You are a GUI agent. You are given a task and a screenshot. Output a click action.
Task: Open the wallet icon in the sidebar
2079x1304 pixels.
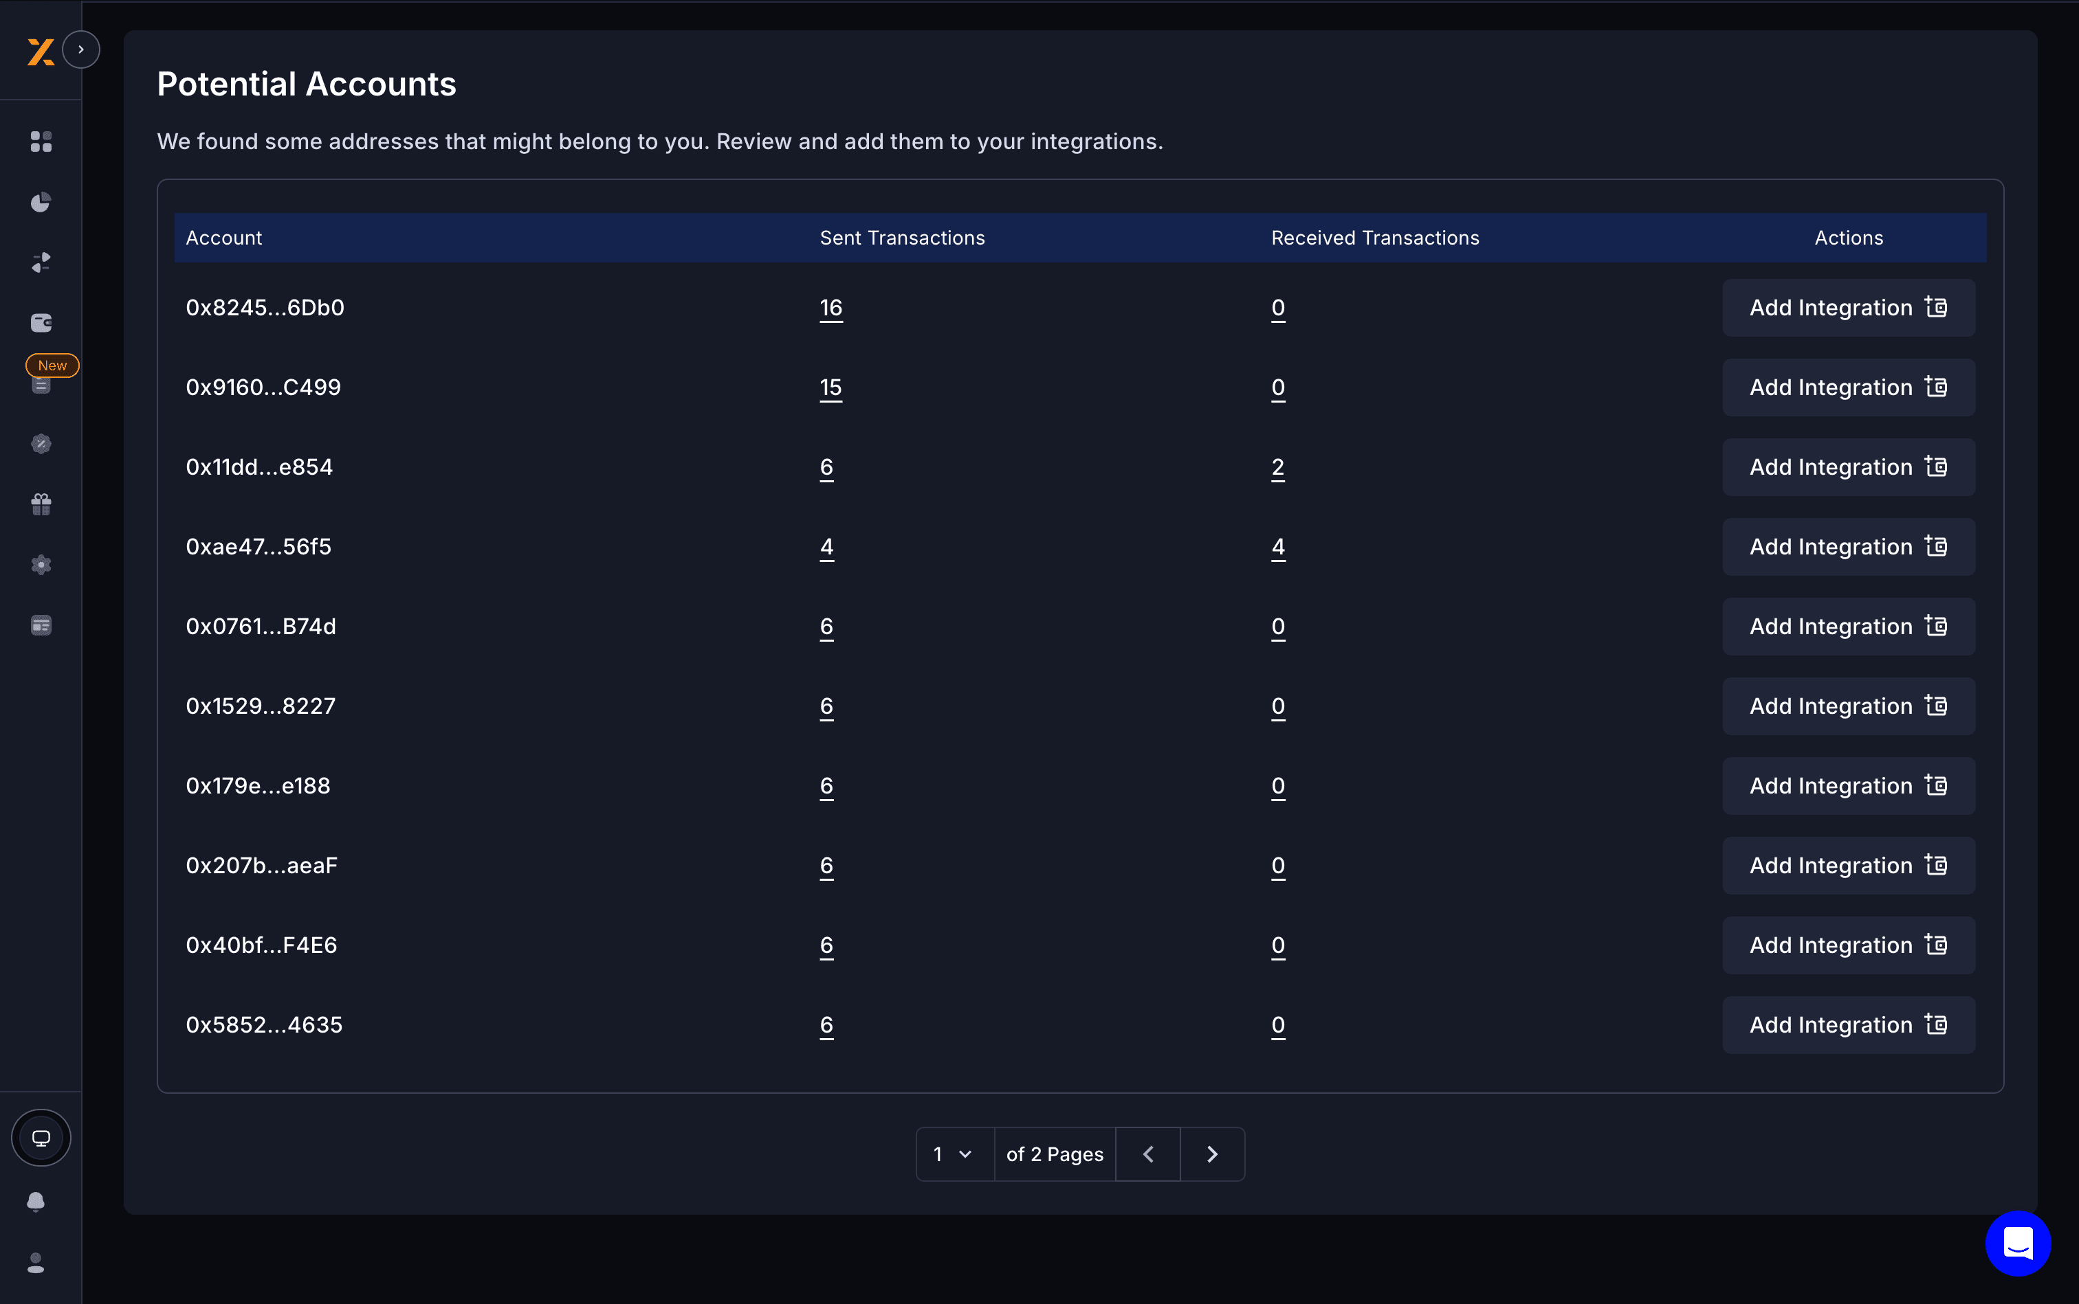41,322
